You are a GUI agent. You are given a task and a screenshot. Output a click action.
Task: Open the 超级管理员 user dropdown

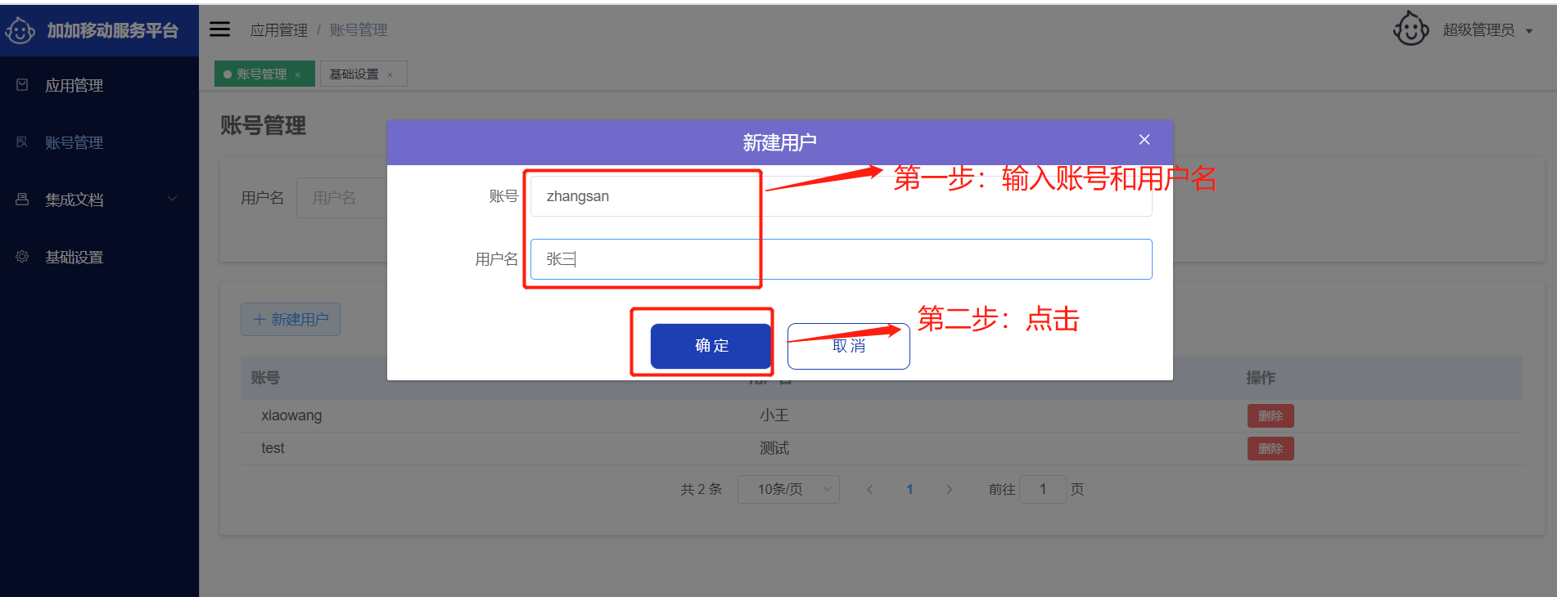pyautogui.click(x=1487, y=30)
